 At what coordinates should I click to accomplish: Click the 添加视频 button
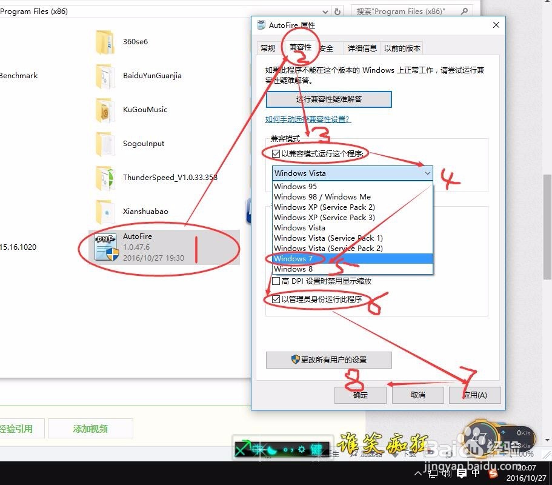coord(90,429)
